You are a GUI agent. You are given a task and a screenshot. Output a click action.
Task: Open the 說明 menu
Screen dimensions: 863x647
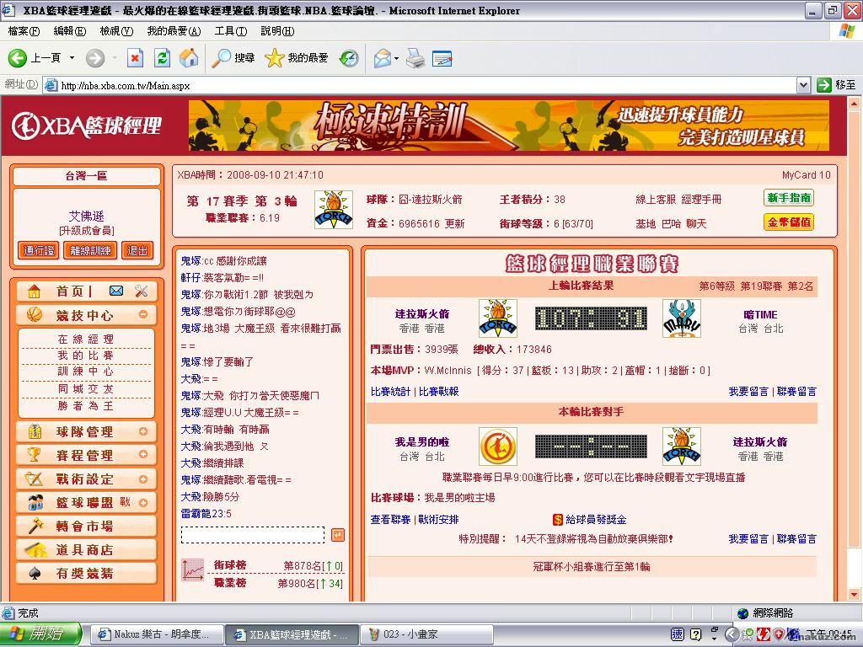277,31
